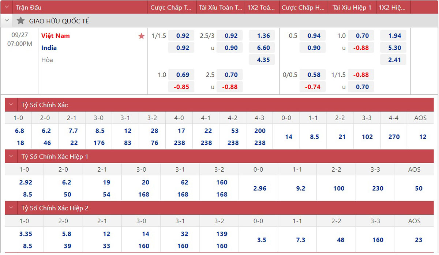Click the chevron next to Trận Đấu header
439x255 pixels.
point(7,7)
